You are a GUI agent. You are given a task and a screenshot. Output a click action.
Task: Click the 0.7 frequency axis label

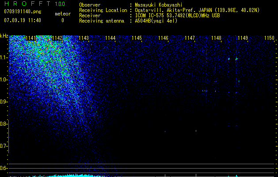click(4, 146)
